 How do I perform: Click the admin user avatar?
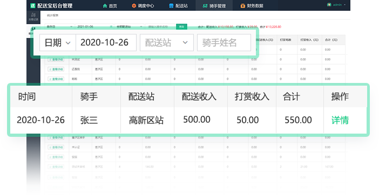click(329, 5)
